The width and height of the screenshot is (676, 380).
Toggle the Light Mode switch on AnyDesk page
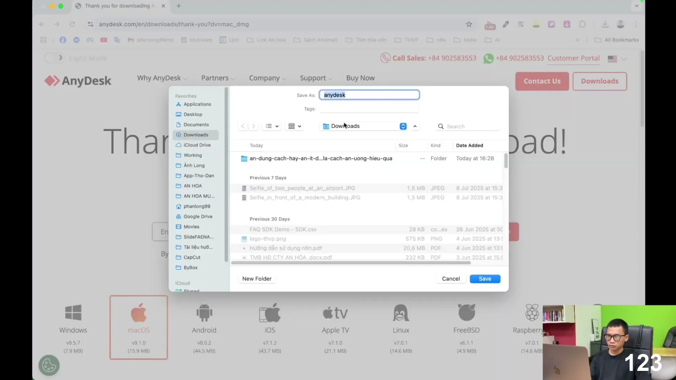click(54, 58)
